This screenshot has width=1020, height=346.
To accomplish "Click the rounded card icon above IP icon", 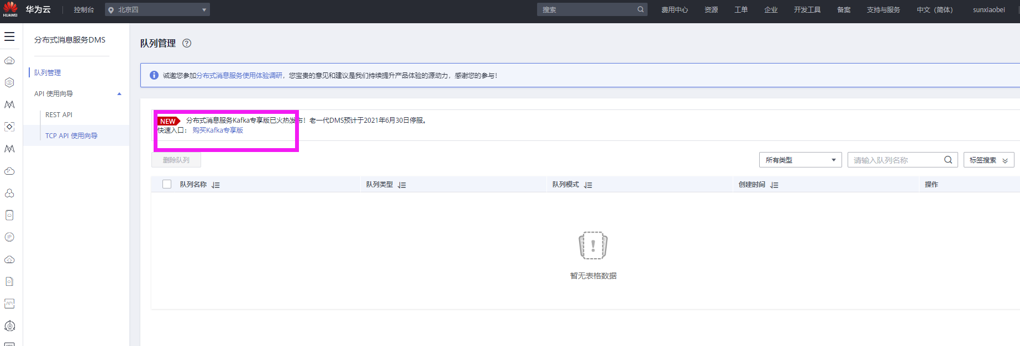I will pyautogui.click(x=9, y=215).
